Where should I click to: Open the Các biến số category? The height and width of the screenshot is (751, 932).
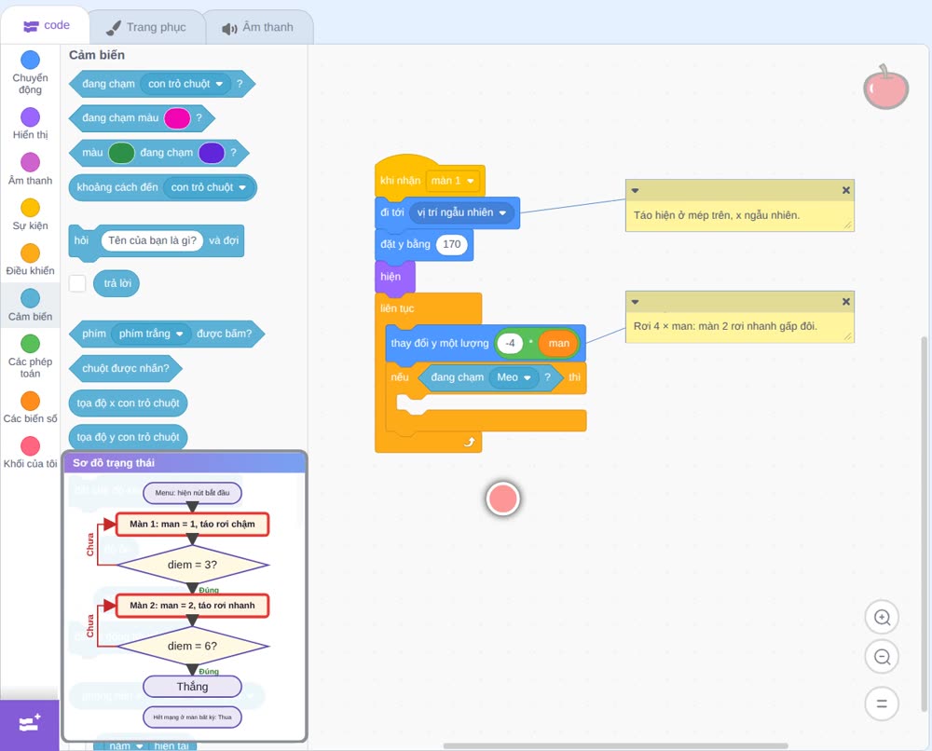(x=31, y=407)
